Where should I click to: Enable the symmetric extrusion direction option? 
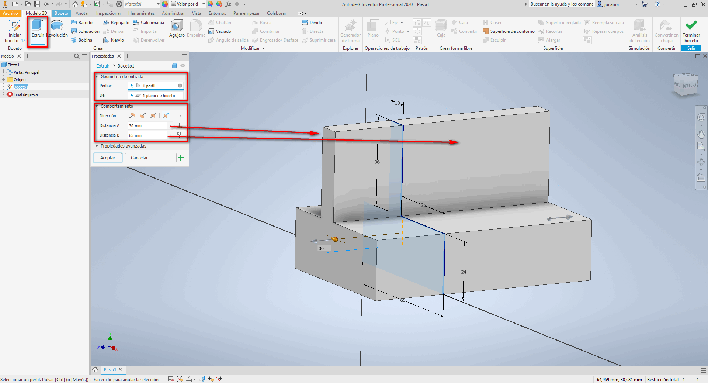pos(153,115)
